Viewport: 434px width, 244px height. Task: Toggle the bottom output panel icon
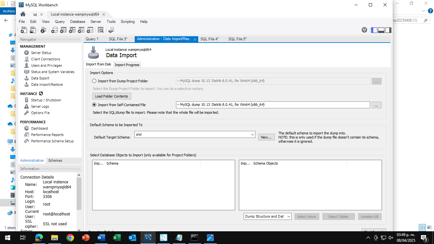(381, 30)
